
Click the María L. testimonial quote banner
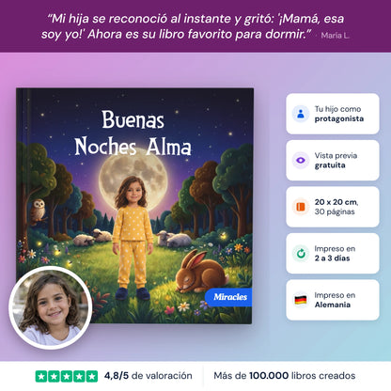click(195, 26)
